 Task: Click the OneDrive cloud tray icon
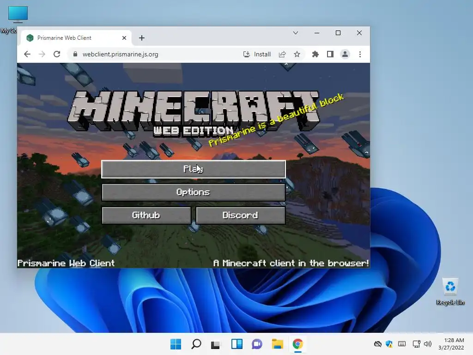378,344
